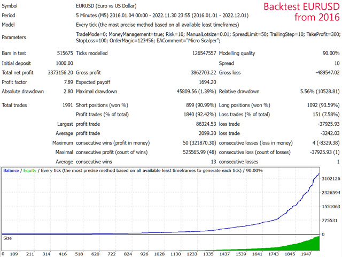This screenshot has width=342, height=257.
Task: Select the Gross loss value -489547.02
Action: 328,73
